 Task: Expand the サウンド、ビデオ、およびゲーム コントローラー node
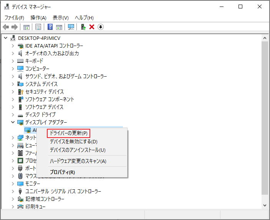pos(13,76)
